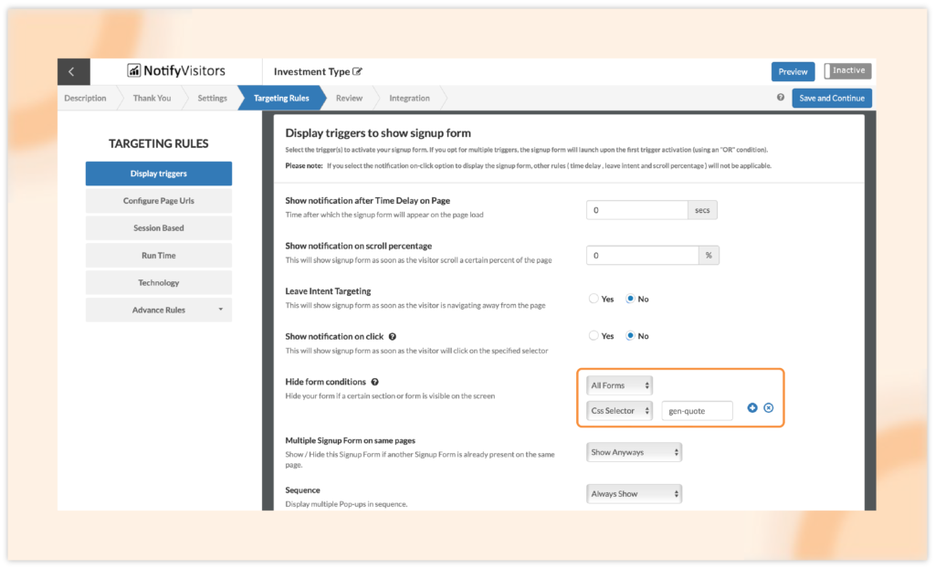Select the Targeting Rules step tab
The height and width of the screenshot is (569, 935).
pos(281,98)
